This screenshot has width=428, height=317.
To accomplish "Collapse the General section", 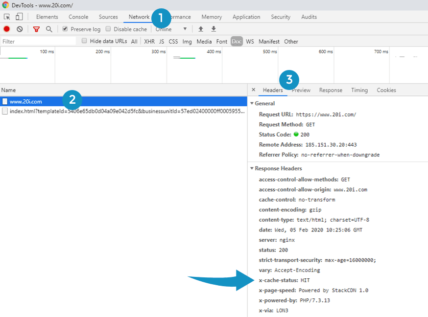I will pos(252,103).
